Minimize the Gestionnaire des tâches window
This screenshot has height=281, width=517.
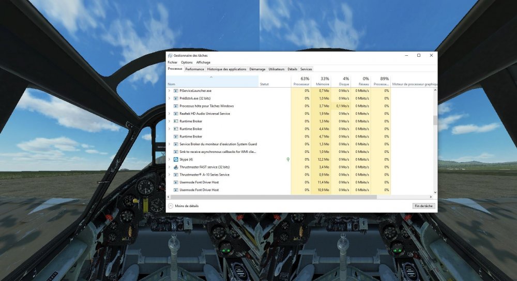click(x=406, y=55)
